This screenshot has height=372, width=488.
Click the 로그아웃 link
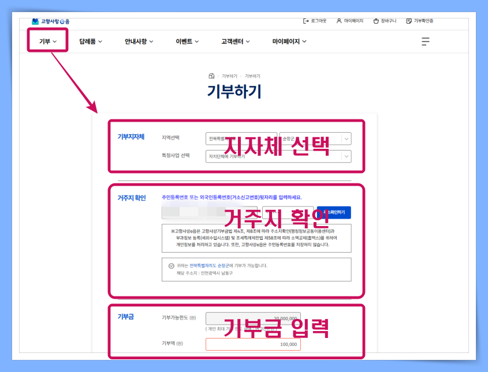315,21
